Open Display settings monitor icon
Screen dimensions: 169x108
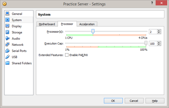(x=7, y=26)
